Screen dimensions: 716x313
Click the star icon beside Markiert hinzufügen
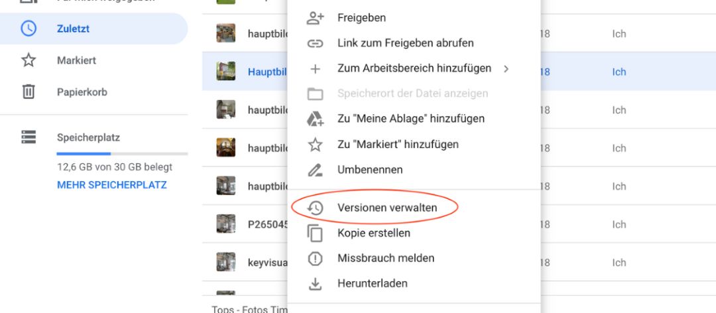(315, 145)
